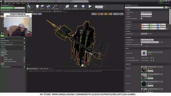Toggle world/local coordinate space icon
The width and height of the screenshot is (171, 96).
coord(99,14)
